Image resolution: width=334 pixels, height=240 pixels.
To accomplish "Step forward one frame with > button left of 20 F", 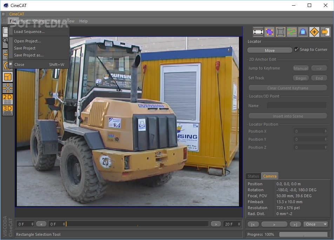I will tap(216, 224).
